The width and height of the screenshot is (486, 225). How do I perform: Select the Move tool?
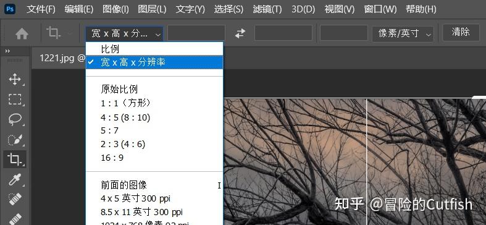[15, 80]
